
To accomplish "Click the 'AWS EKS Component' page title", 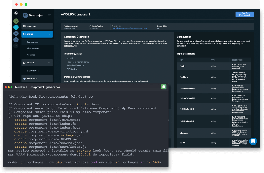I will (x=76, y=14).
